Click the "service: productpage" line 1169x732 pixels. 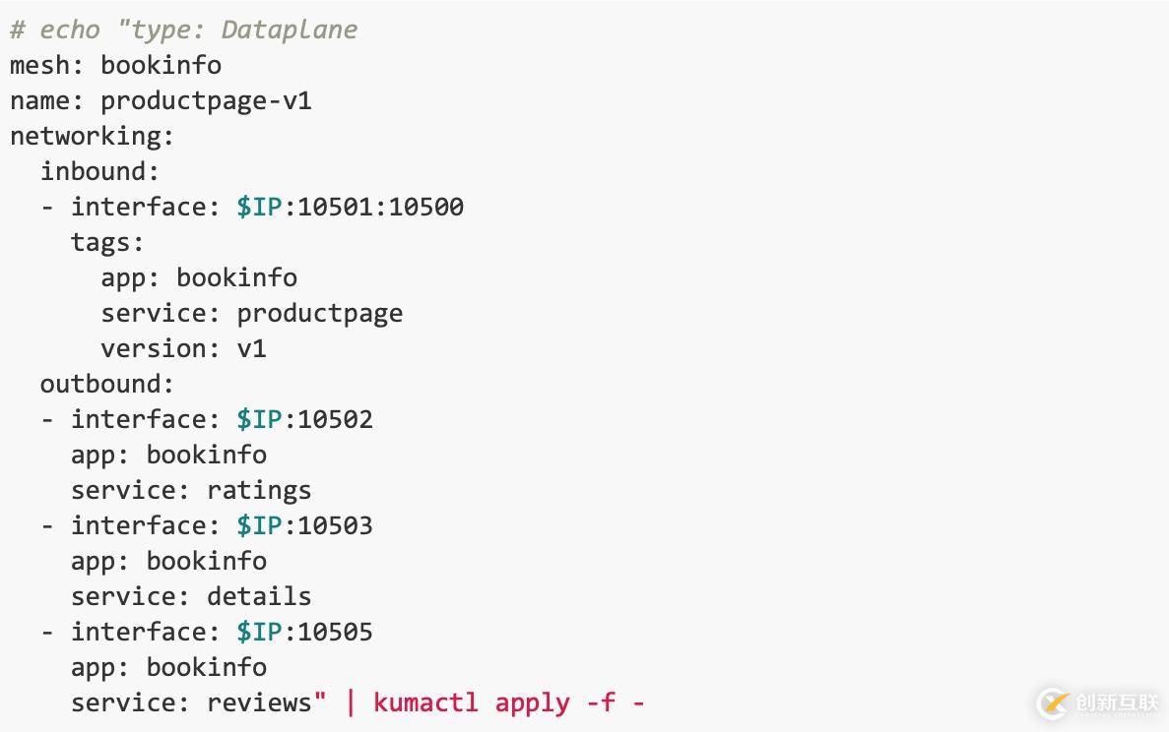[x=251, y=313]
